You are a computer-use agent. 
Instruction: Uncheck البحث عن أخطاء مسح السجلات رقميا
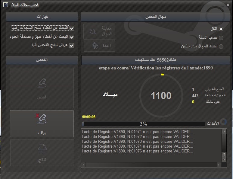[72, 28]
